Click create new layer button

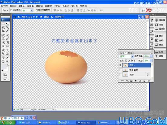pos(144,81)
